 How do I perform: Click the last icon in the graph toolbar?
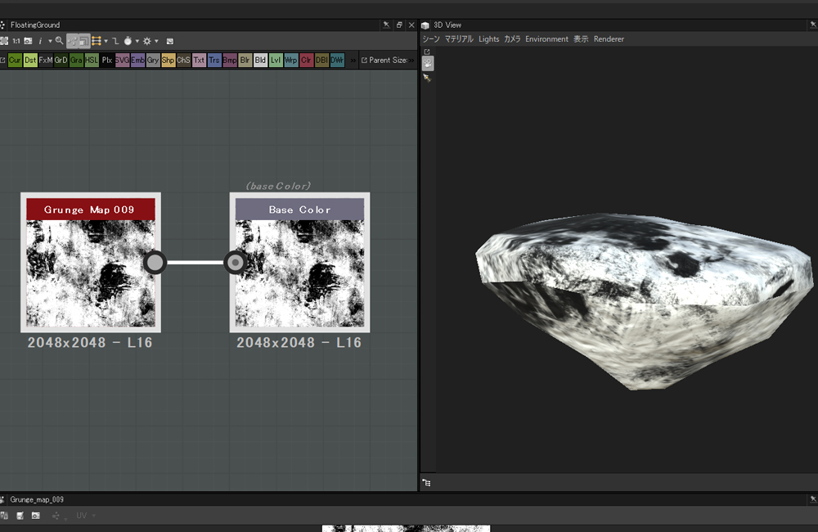[x=169, y=41]
